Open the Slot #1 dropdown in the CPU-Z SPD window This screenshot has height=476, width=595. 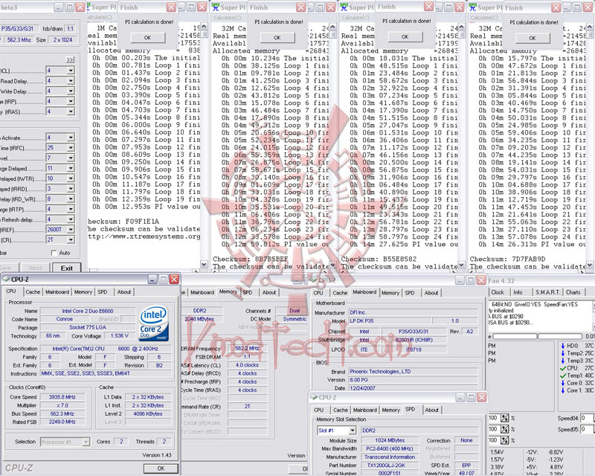click(352, 431)
